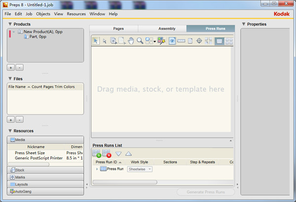Open the Window menu

pos(97,14)
